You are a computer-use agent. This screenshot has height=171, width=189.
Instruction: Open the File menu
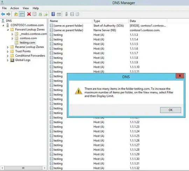(x=4, y=8)
